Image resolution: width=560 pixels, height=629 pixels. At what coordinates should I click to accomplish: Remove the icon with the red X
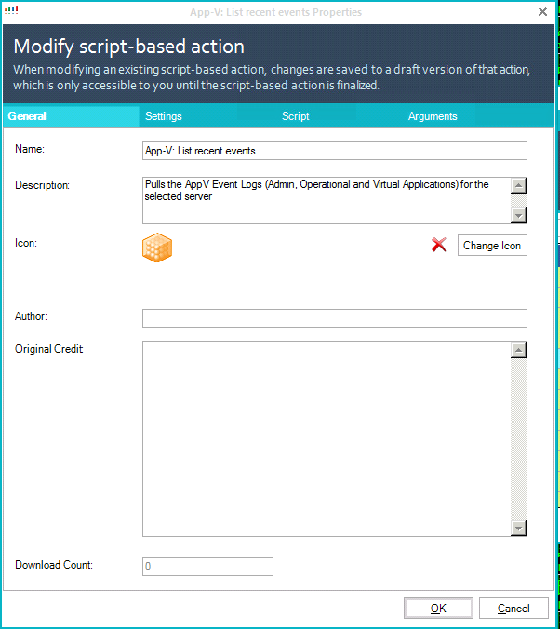click(439, 246)
